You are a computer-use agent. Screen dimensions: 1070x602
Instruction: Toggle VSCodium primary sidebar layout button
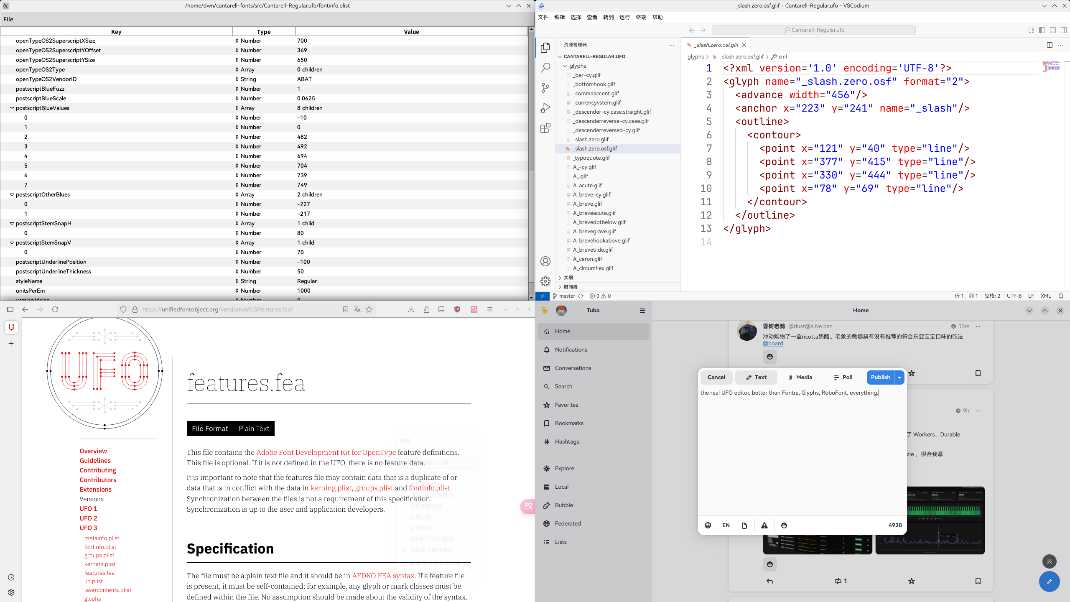(1042, 30)
